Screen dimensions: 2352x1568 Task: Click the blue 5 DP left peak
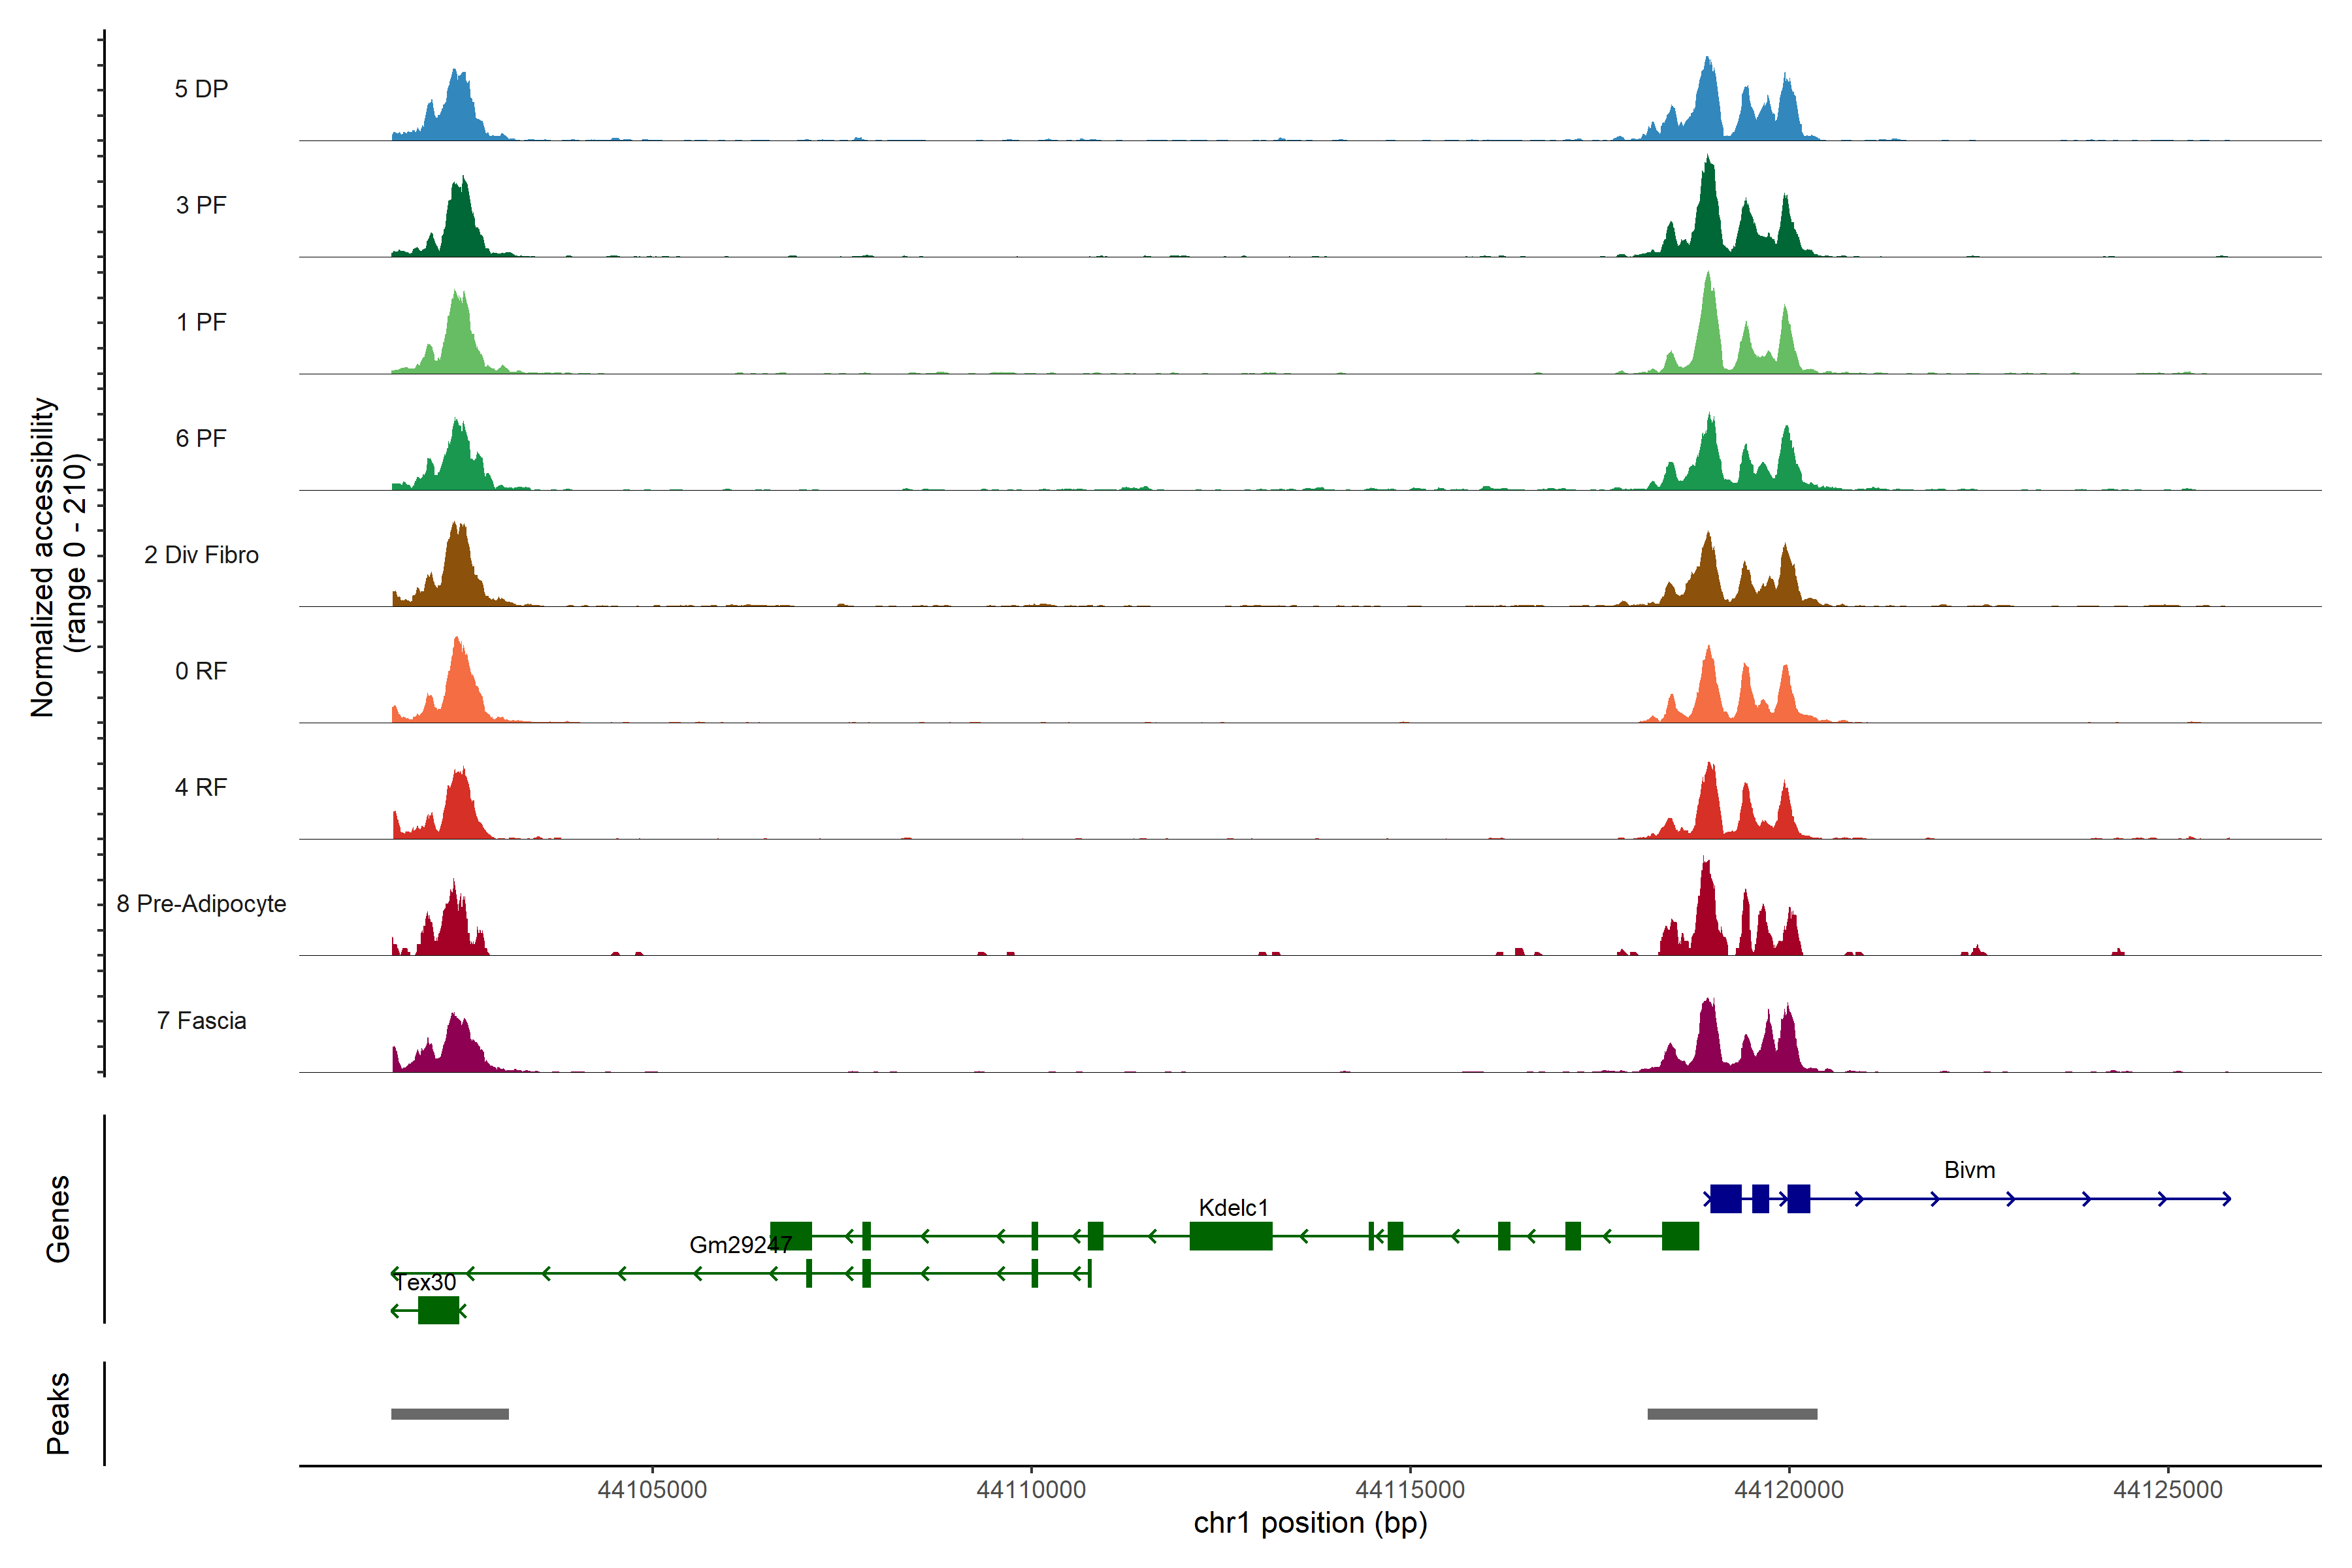point(458,110)
